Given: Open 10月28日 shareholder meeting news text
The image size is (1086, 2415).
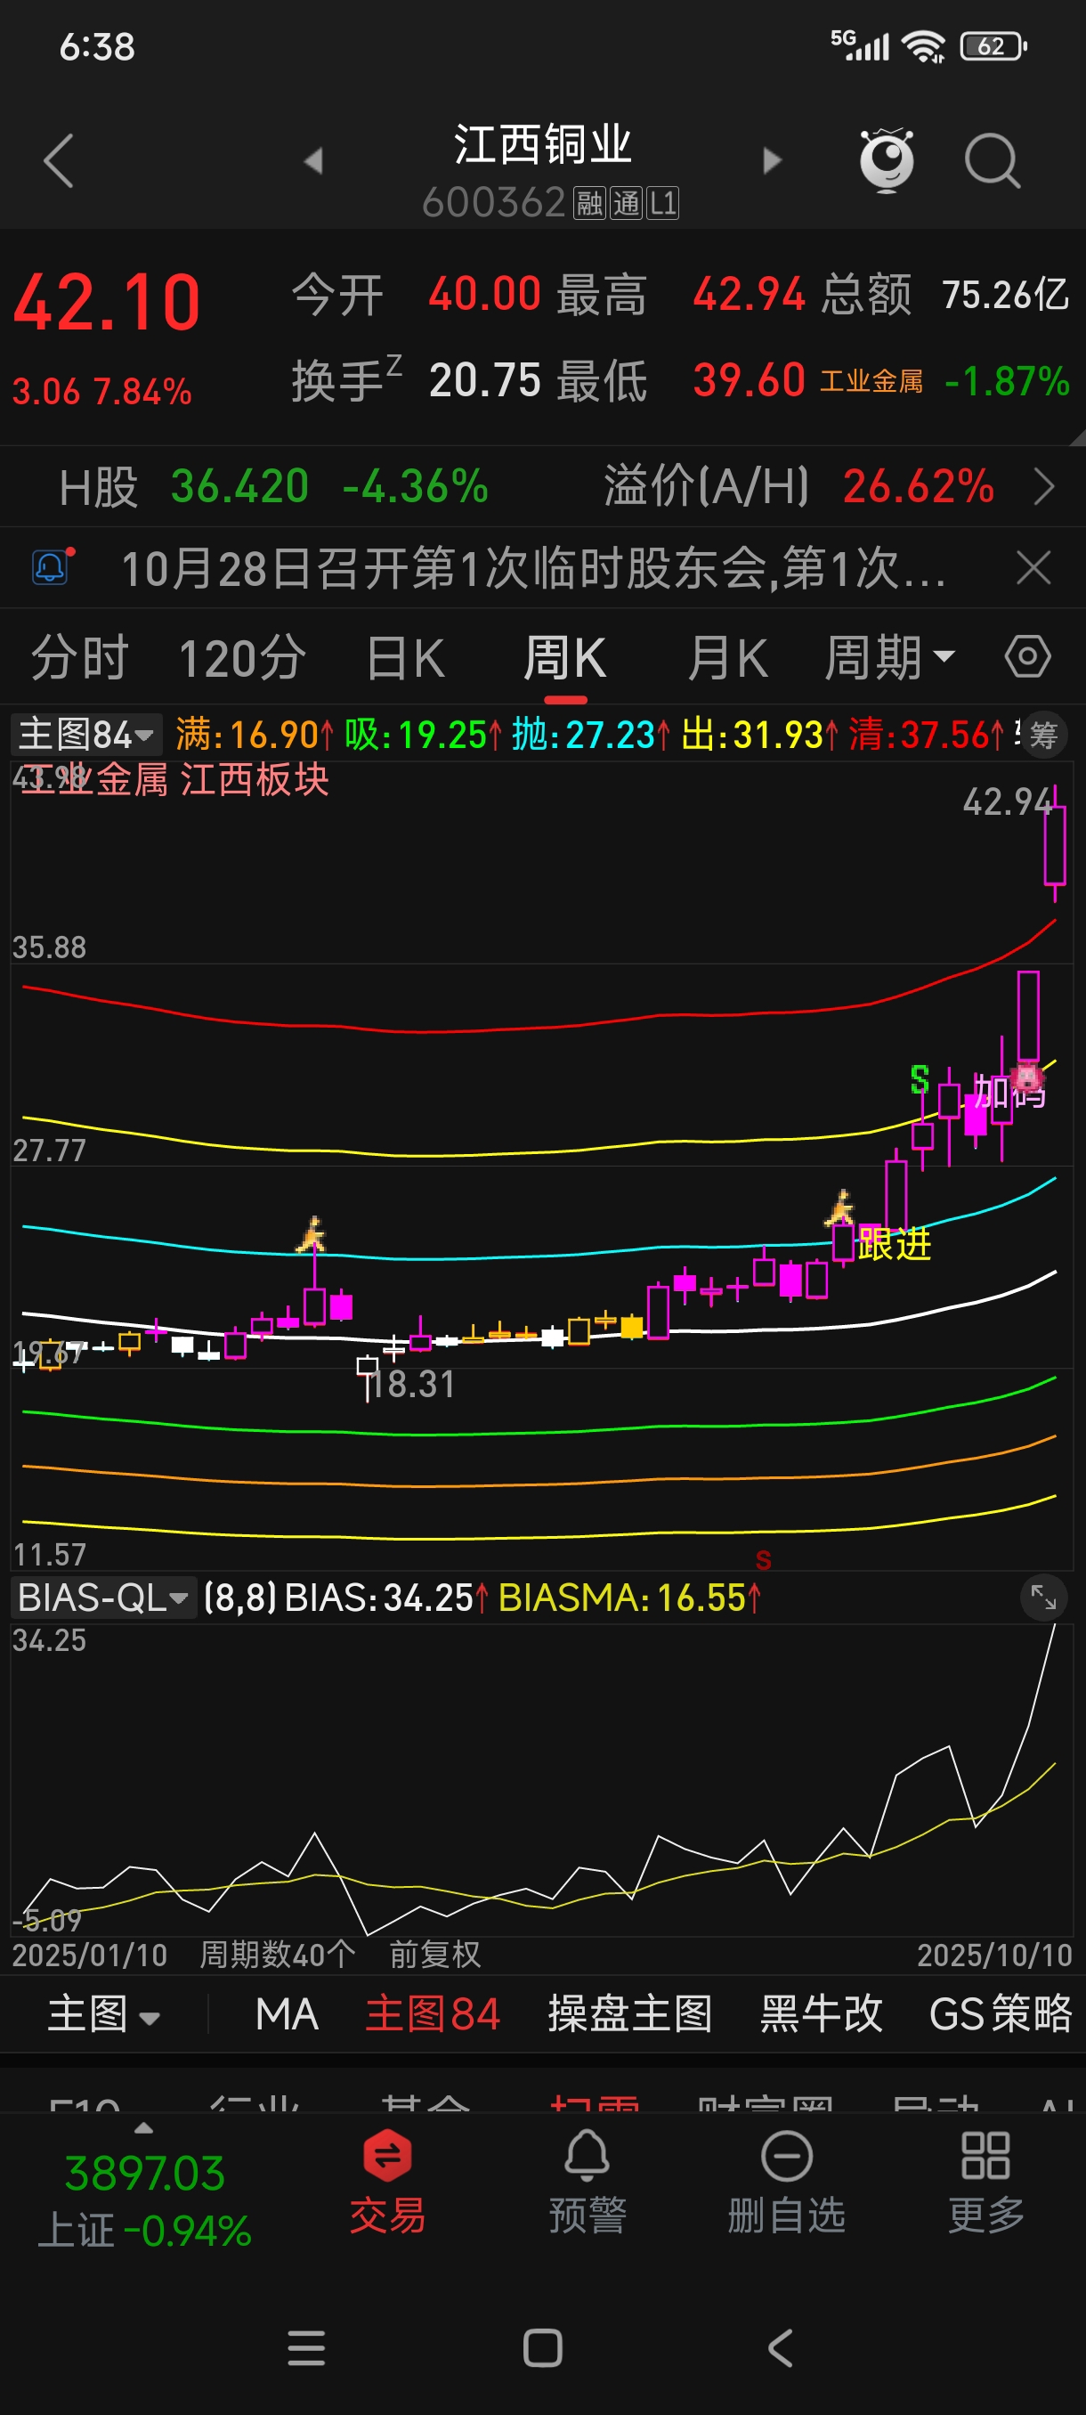Looking at the screenshot, I should coord(533,568).
